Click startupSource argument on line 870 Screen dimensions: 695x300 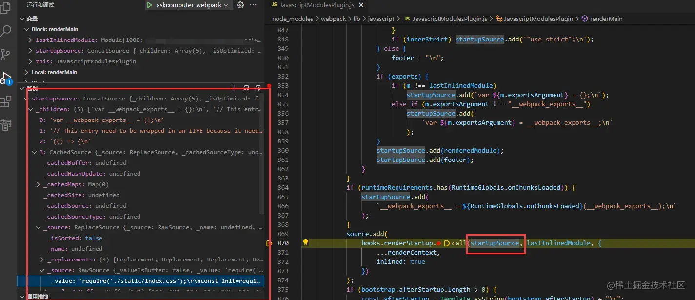click(495, 243)
